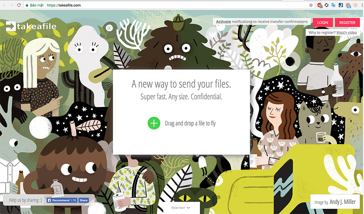
Task: Expand the Know more section
Action: (x=180, y=208)
